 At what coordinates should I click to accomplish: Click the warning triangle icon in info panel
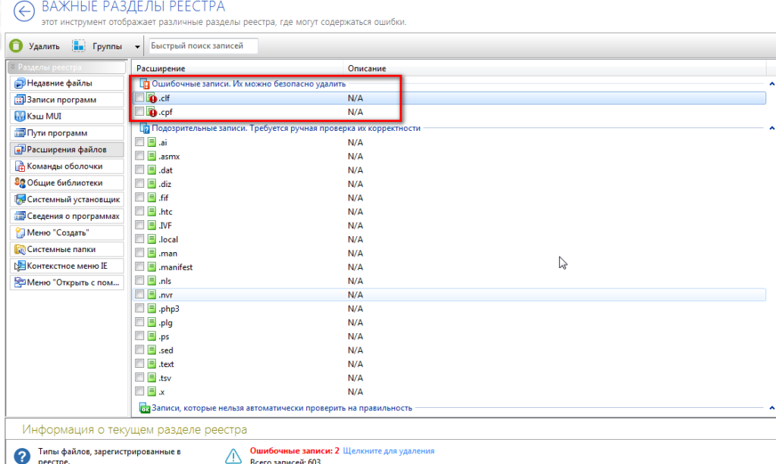233,454
